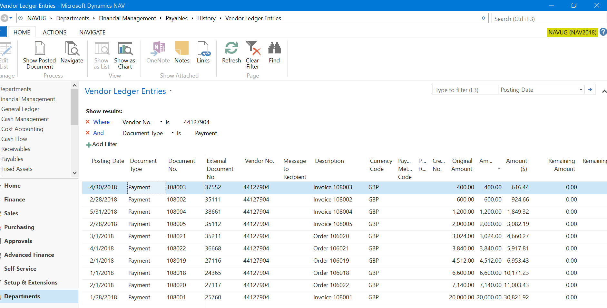Screen dimensions: 607x308
Task: Open the Setup & Extensions navigation section
Action: pyautogui.click(x=31, y=283)
